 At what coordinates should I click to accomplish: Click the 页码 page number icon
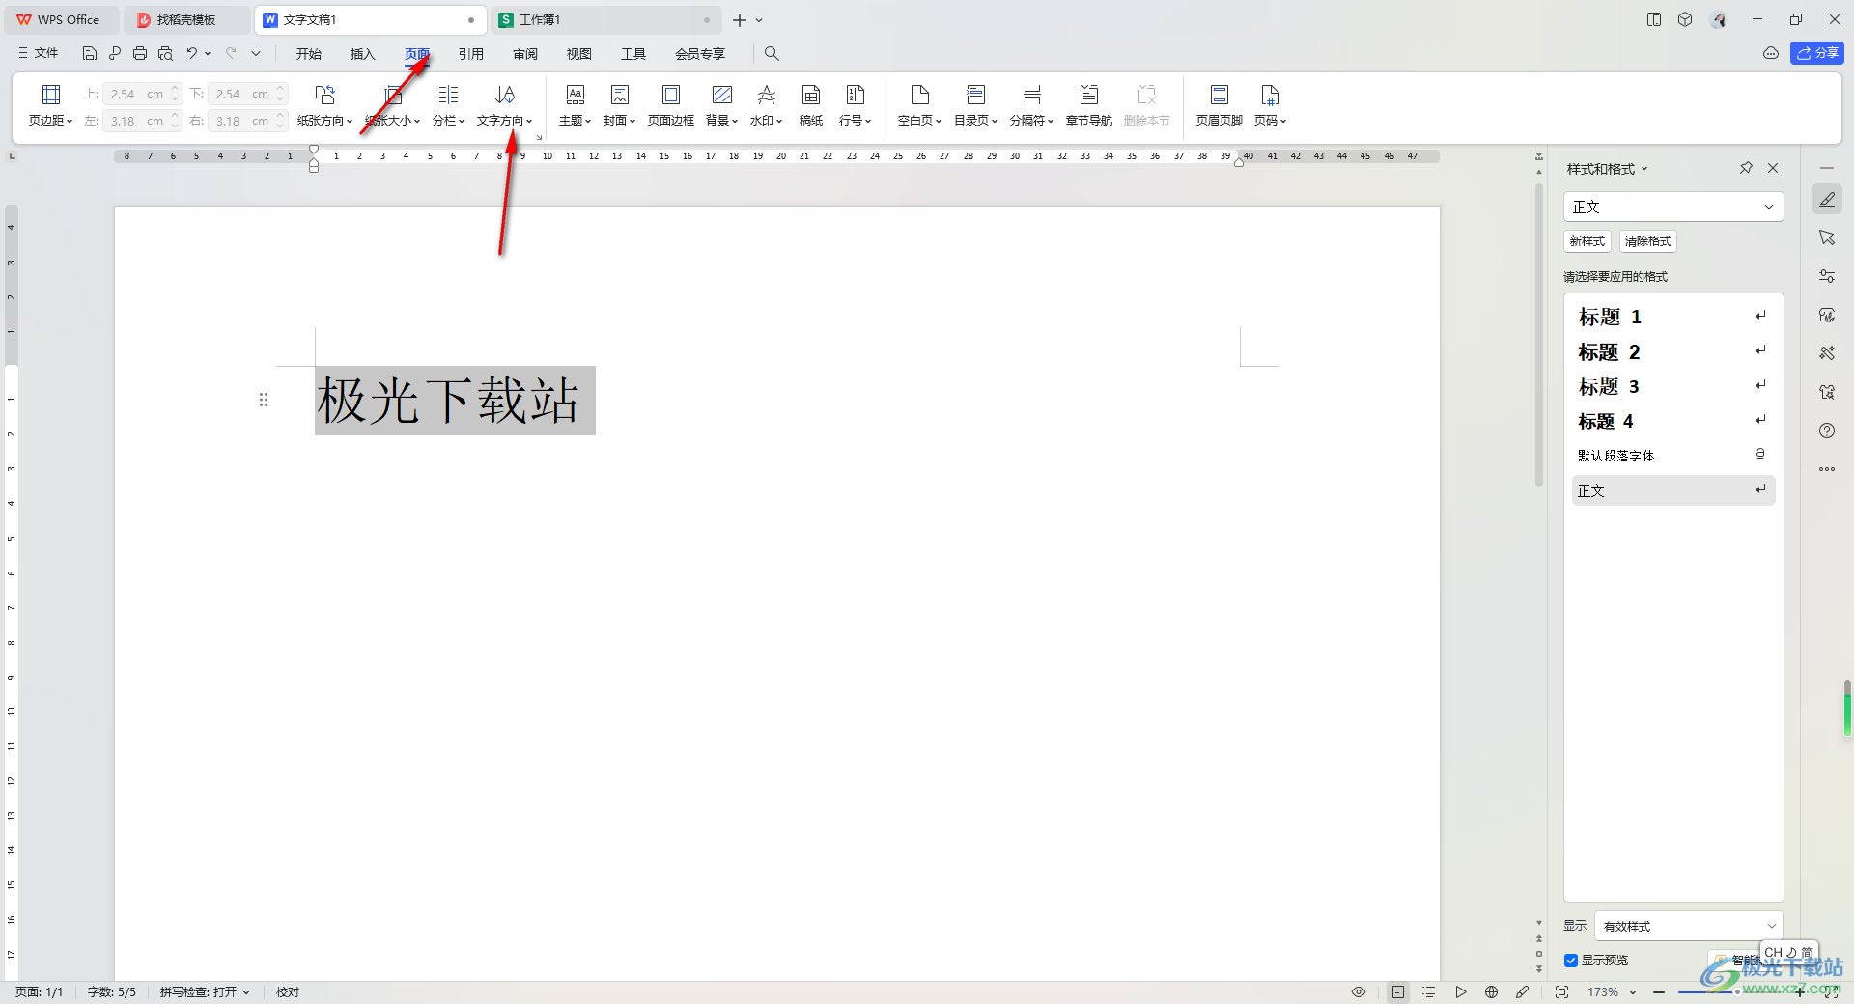[1271, 95]
